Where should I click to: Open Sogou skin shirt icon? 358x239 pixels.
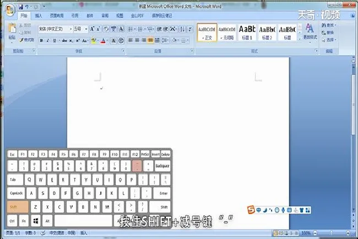302,210
